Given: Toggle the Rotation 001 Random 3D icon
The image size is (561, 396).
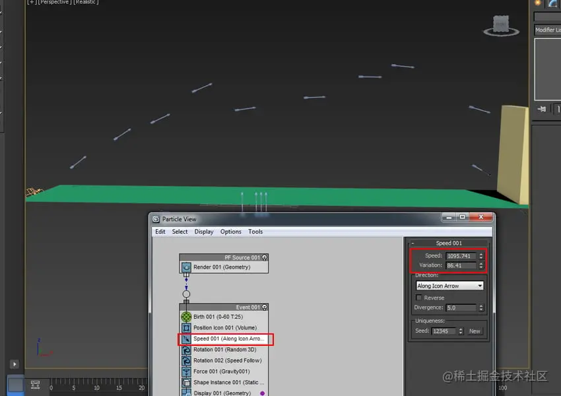Looking at the screenshot, I should click(x=186, y=350).
